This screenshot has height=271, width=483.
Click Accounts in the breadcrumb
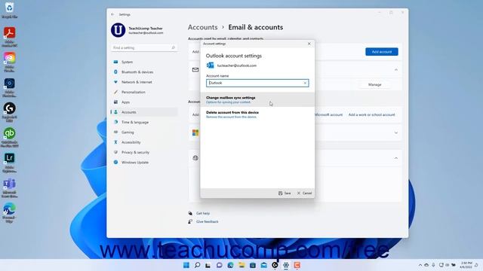(x=203, y=27)
